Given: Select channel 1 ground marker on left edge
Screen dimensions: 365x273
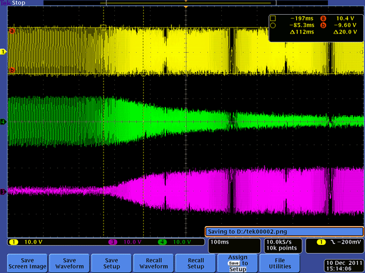Looking at the screenshot, I should [x=4, y=52].
